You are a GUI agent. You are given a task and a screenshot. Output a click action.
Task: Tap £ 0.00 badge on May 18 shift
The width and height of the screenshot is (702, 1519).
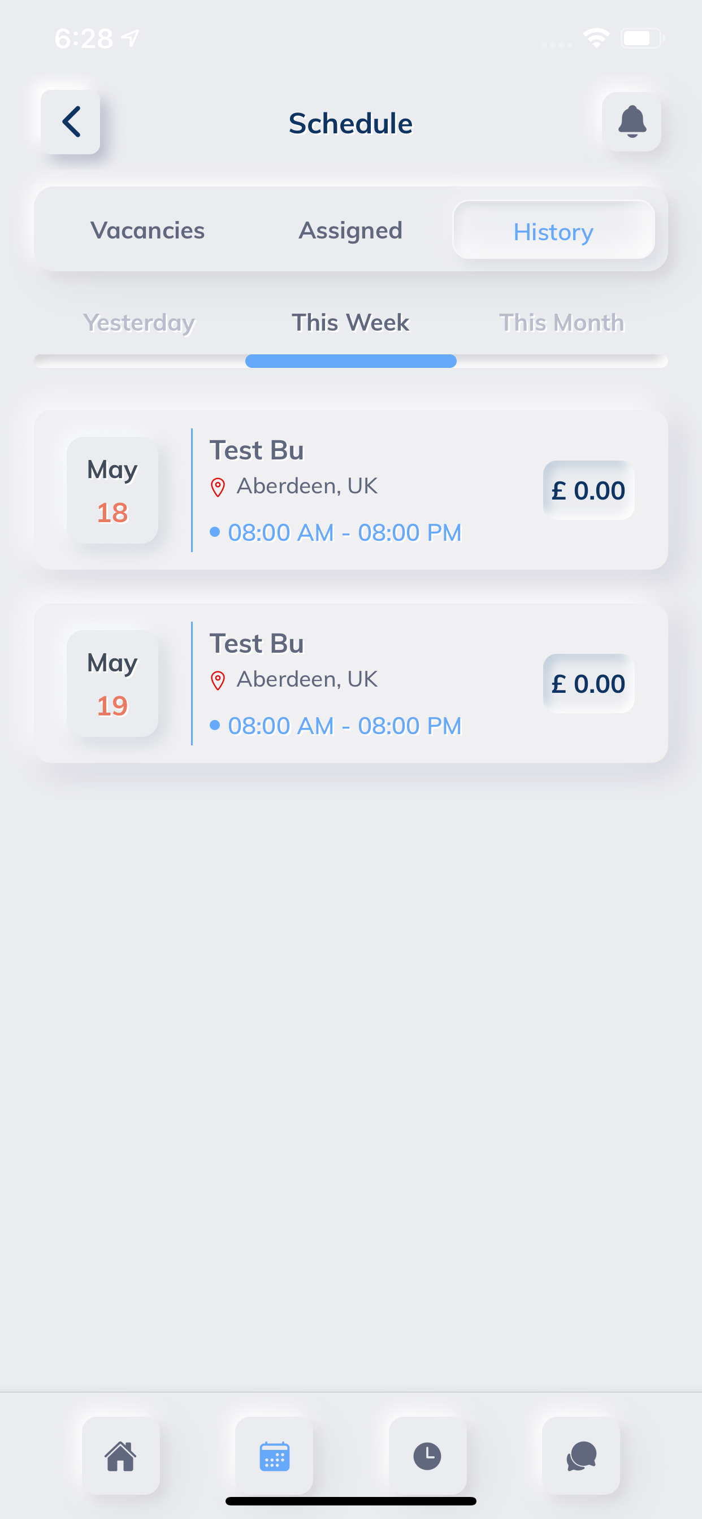588,490
